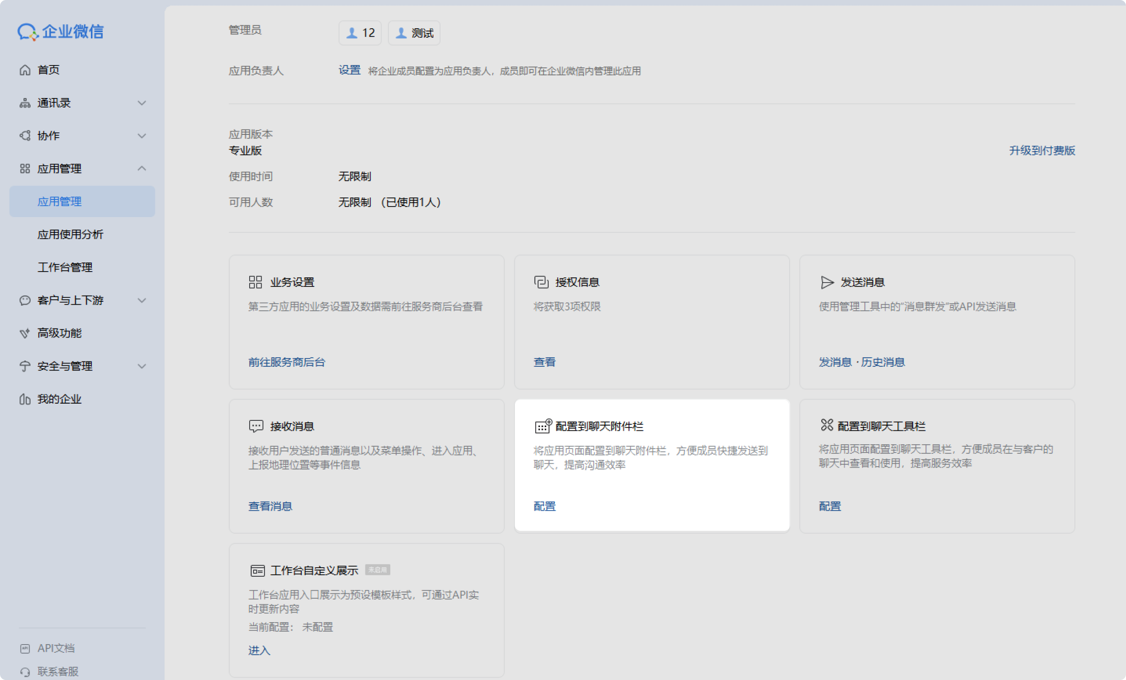Click the 将获取3项权限 text
The image size is (1126, 680).
(x=567, y=307)
